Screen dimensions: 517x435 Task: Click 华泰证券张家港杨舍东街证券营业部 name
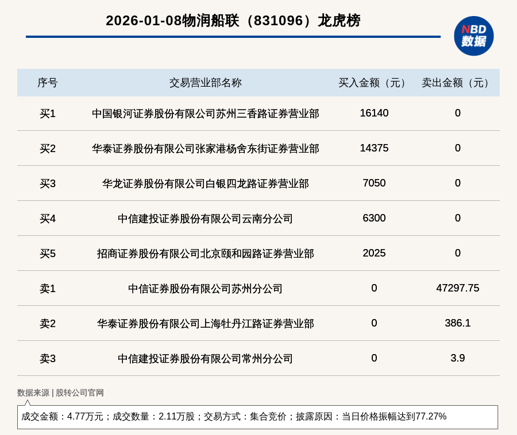click(205, 149)
